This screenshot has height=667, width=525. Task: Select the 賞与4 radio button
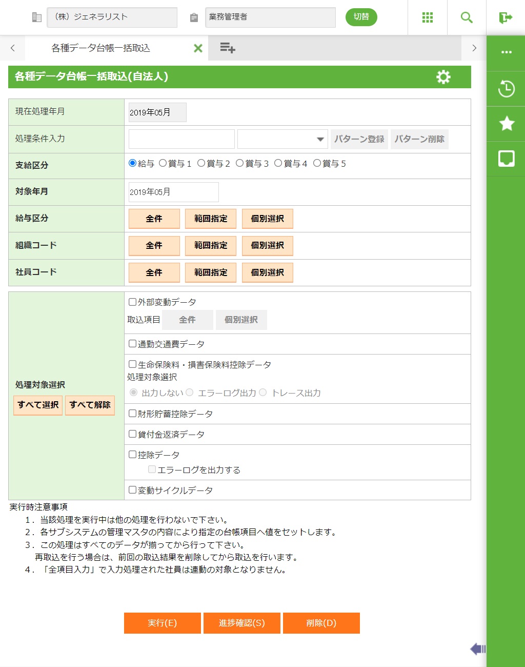tap(278, 163)
